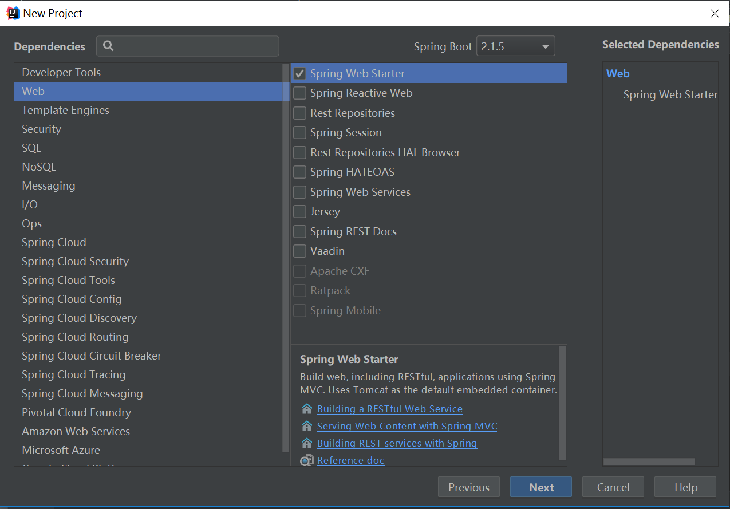Image resolution: width=730 pixels, height=509 pixels.
Task: Tick the Spring Web Services checkbox
Action: click(x=299, y=192)
